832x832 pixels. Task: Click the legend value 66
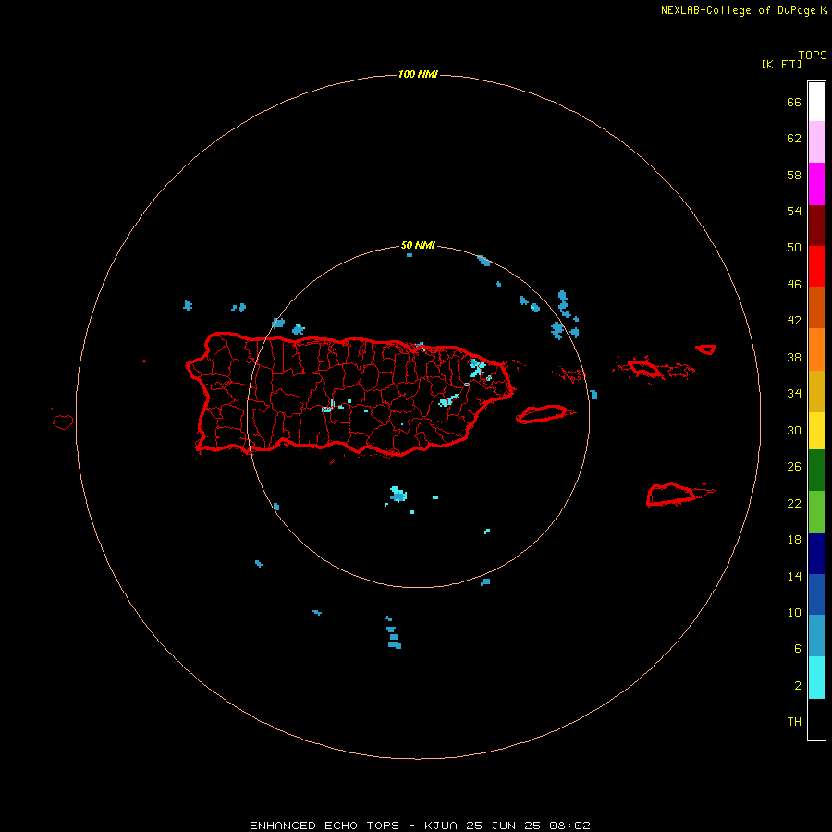point(794,102)
